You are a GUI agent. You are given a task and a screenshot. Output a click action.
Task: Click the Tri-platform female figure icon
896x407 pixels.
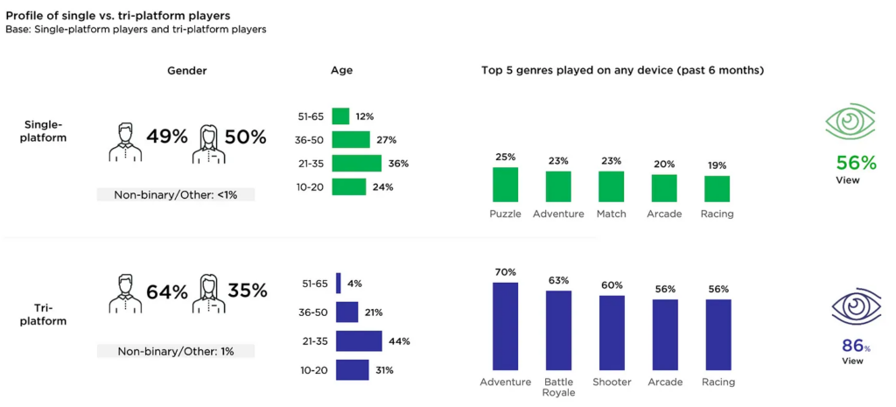point(206,292)
